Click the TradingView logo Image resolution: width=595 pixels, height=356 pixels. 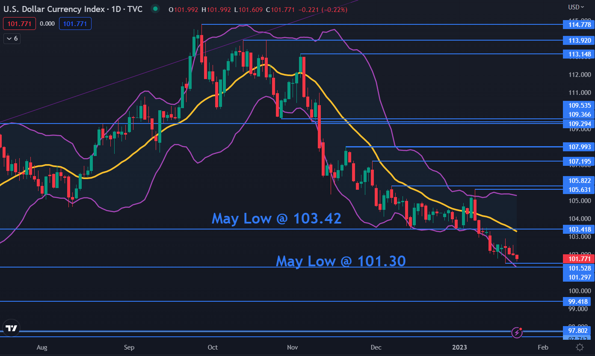point(12,328)
